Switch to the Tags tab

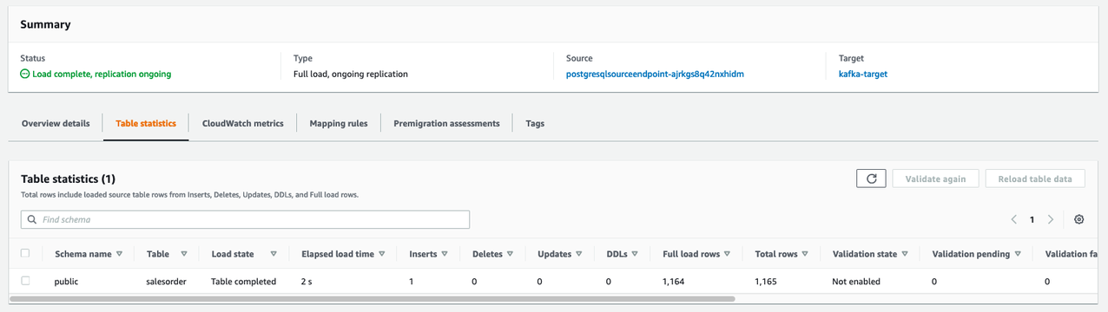tap(535, 123)
